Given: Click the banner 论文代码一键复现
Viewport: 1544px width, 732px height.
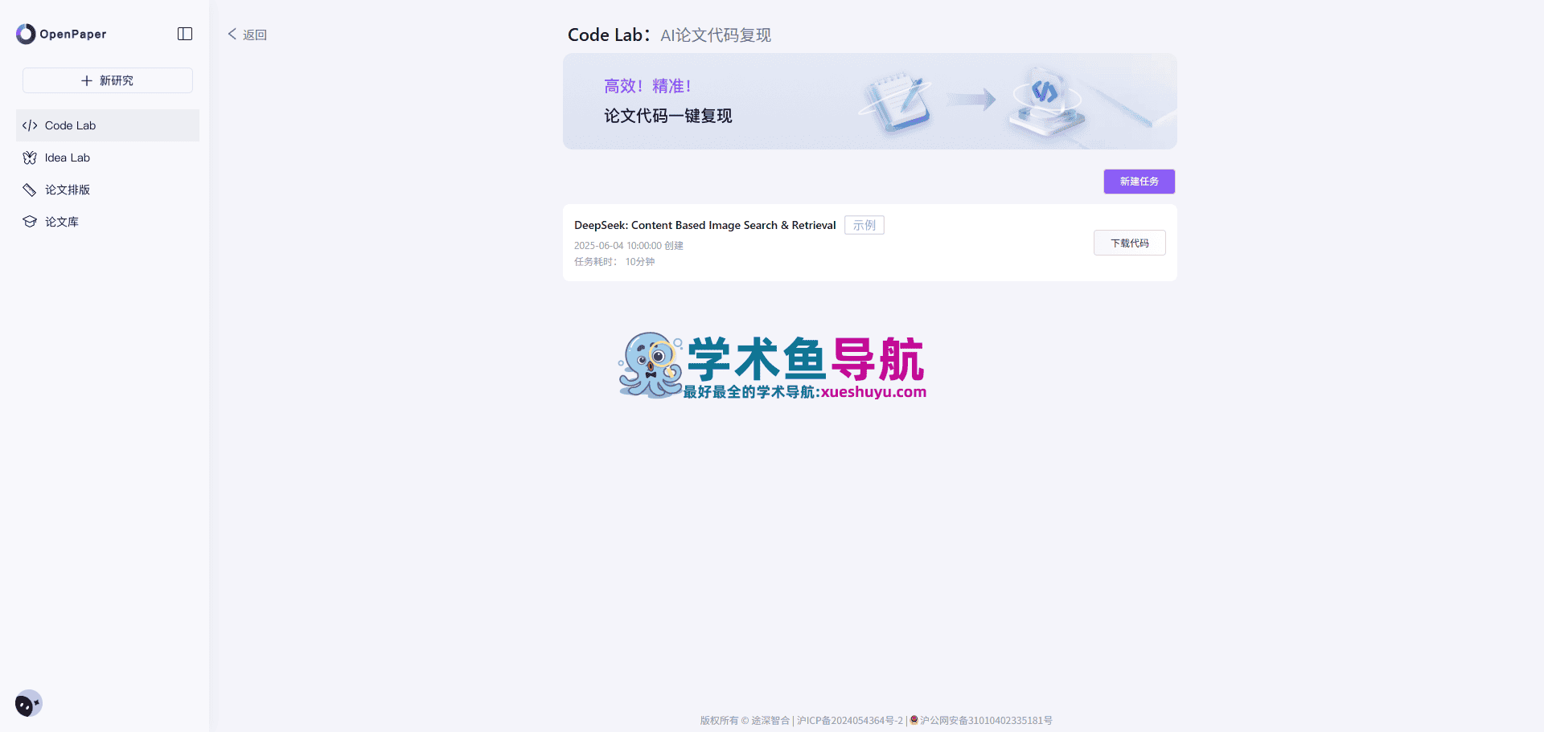Looking at the screenshot, I should pyautogui.click(x=870, y=101).
